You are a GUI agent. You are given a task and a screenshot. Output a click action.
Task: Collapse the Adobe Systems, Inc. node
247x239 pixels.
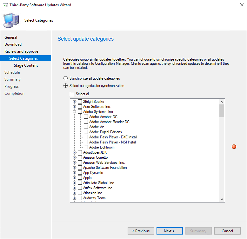pos(74,112)
